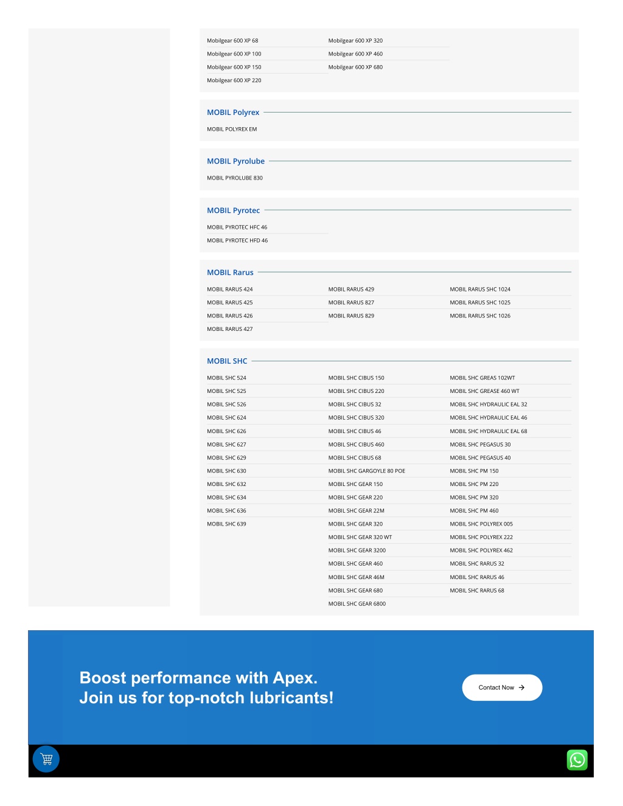Click MOBIL SHC 526 entry

[226, 405]
